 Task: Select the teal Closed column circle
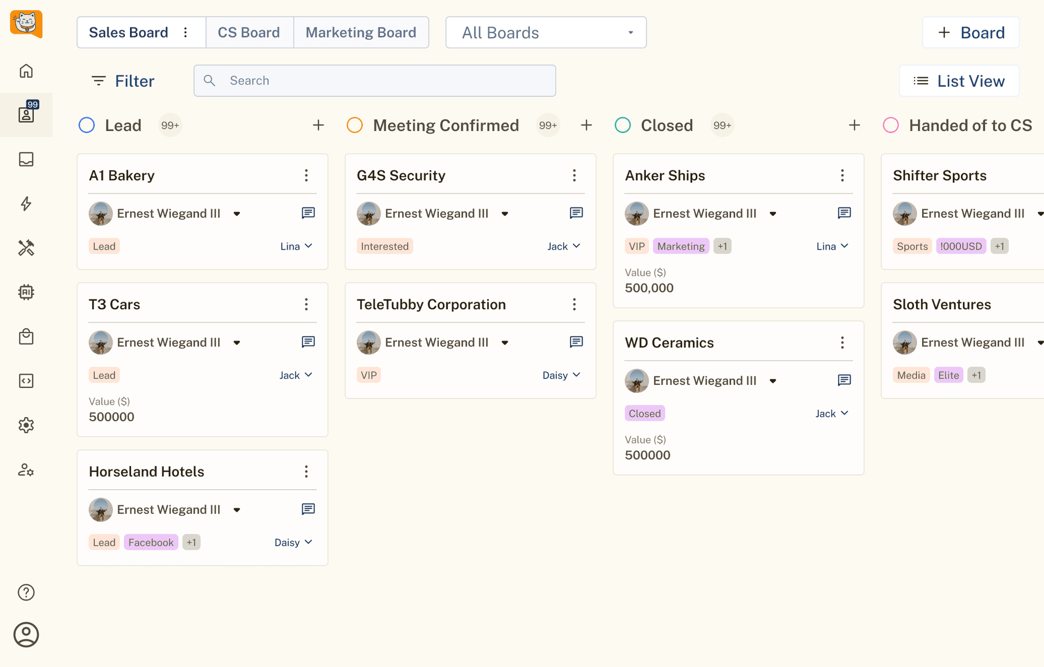tap(623, 125)
